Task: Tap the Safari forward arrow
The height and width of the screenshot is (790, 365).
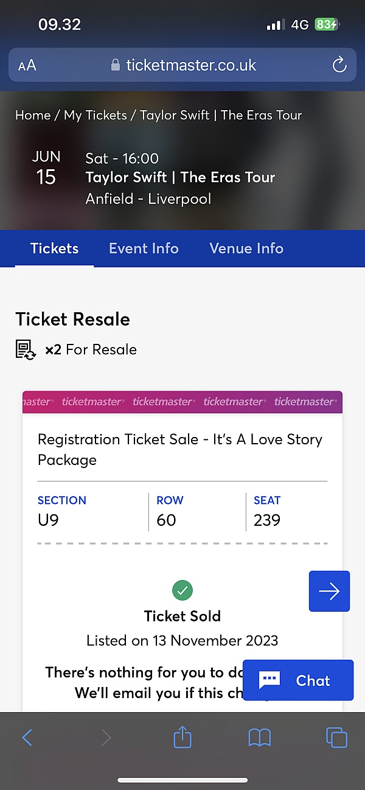Action: 106,738
